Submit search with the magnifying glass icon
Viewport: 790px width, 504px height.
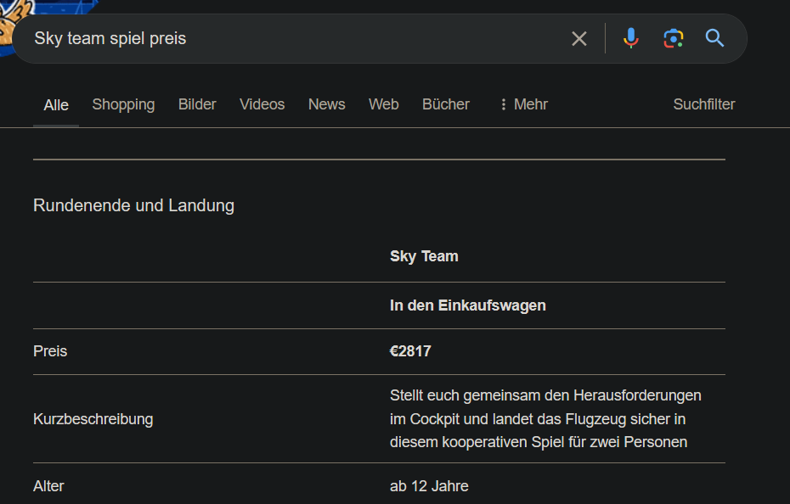[x=714, y=38]
